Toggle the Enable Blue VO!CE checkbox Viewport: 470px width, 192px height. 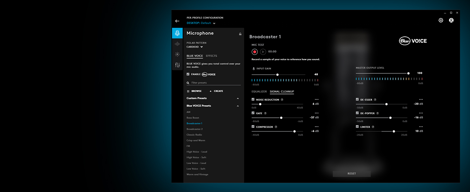pos(188,74)
